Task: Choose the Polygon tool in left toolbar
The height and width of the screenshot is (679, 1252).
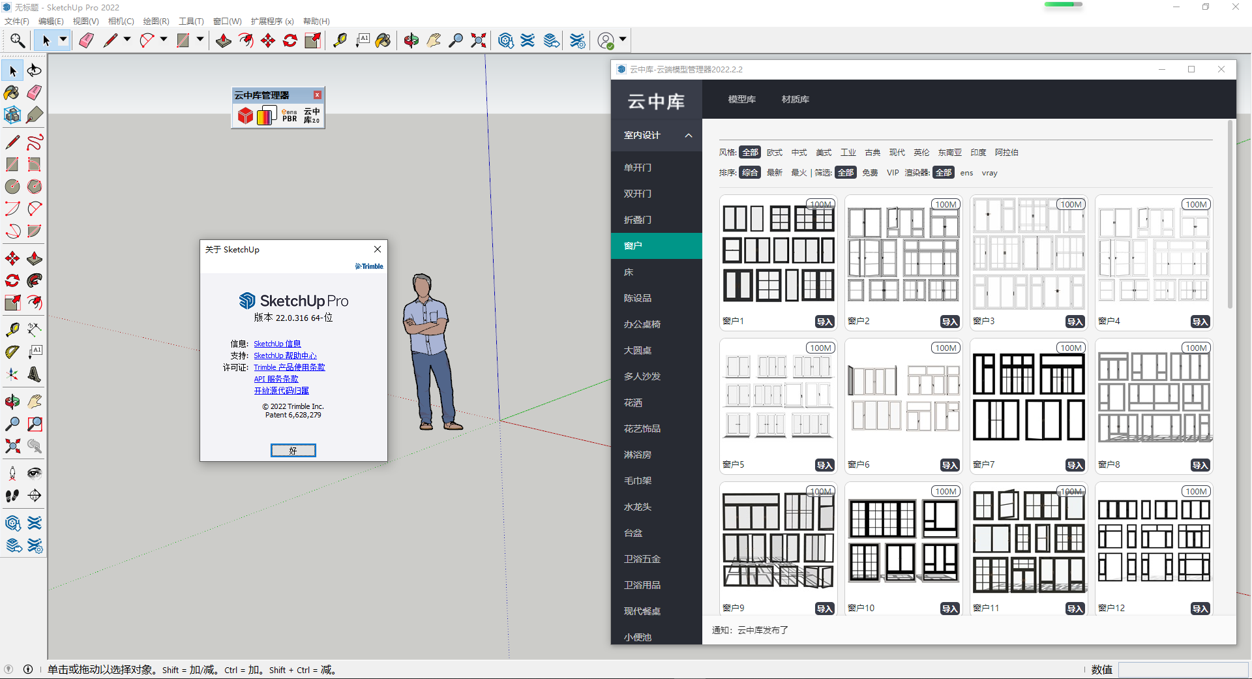Action: [35, 186]
